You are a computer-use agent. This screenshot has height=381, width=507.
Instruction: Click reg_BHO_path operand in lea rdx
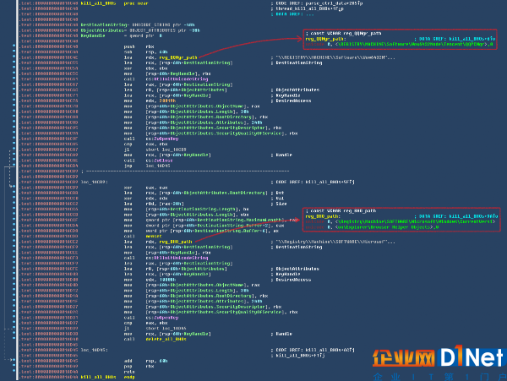pos(176,242)
